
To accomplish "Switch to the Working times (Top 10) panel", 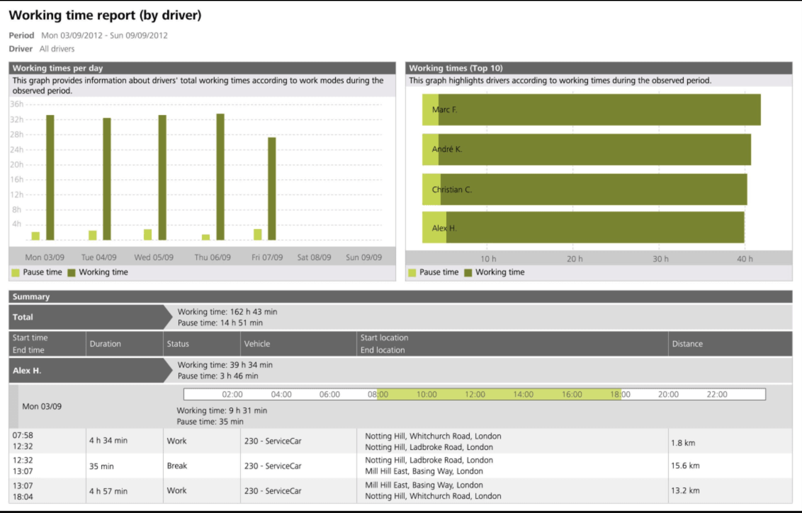I will pos(455,68).
